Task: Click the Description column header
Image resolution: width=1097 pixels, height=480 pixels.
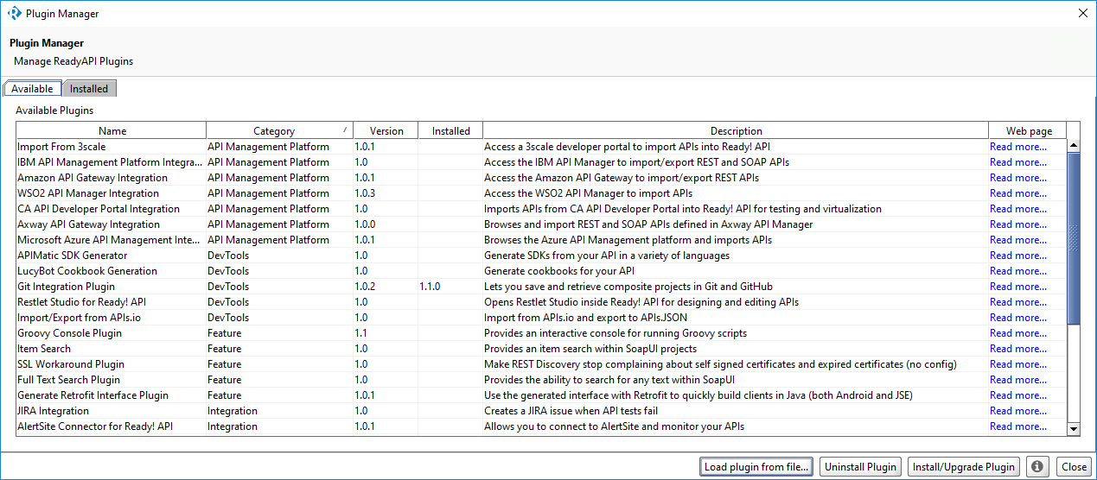Action: [736, 131]
